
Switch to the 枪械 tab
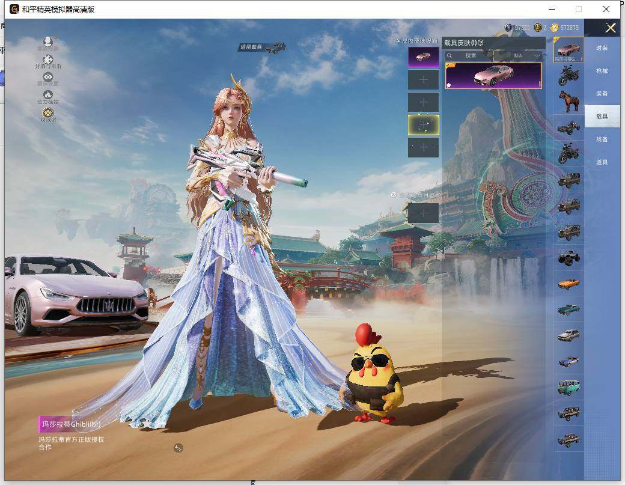tap(602, 71)
